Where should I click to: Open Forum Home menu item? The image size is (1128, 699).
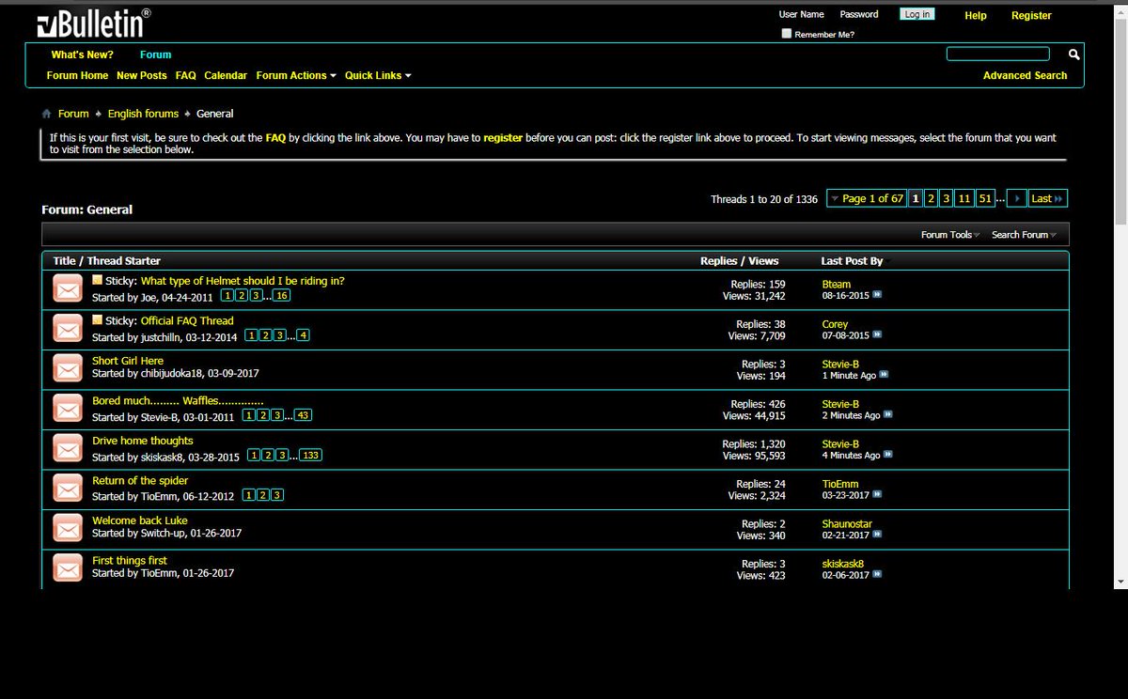coord(77,75)
